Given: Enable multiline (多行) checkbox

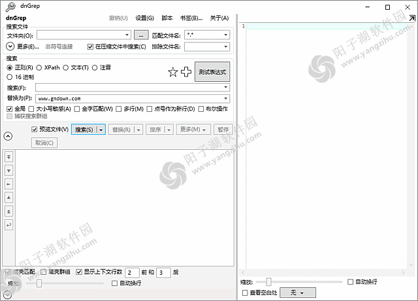Looking at the screenshot, I should pyautogui.click(x=119, y=109).
